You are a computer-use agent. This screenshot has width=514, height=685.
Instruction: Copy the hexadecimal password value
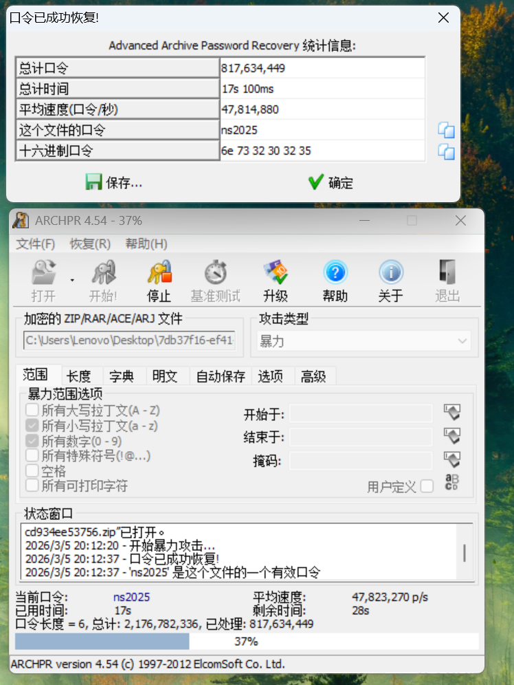[x=446, y=151]
